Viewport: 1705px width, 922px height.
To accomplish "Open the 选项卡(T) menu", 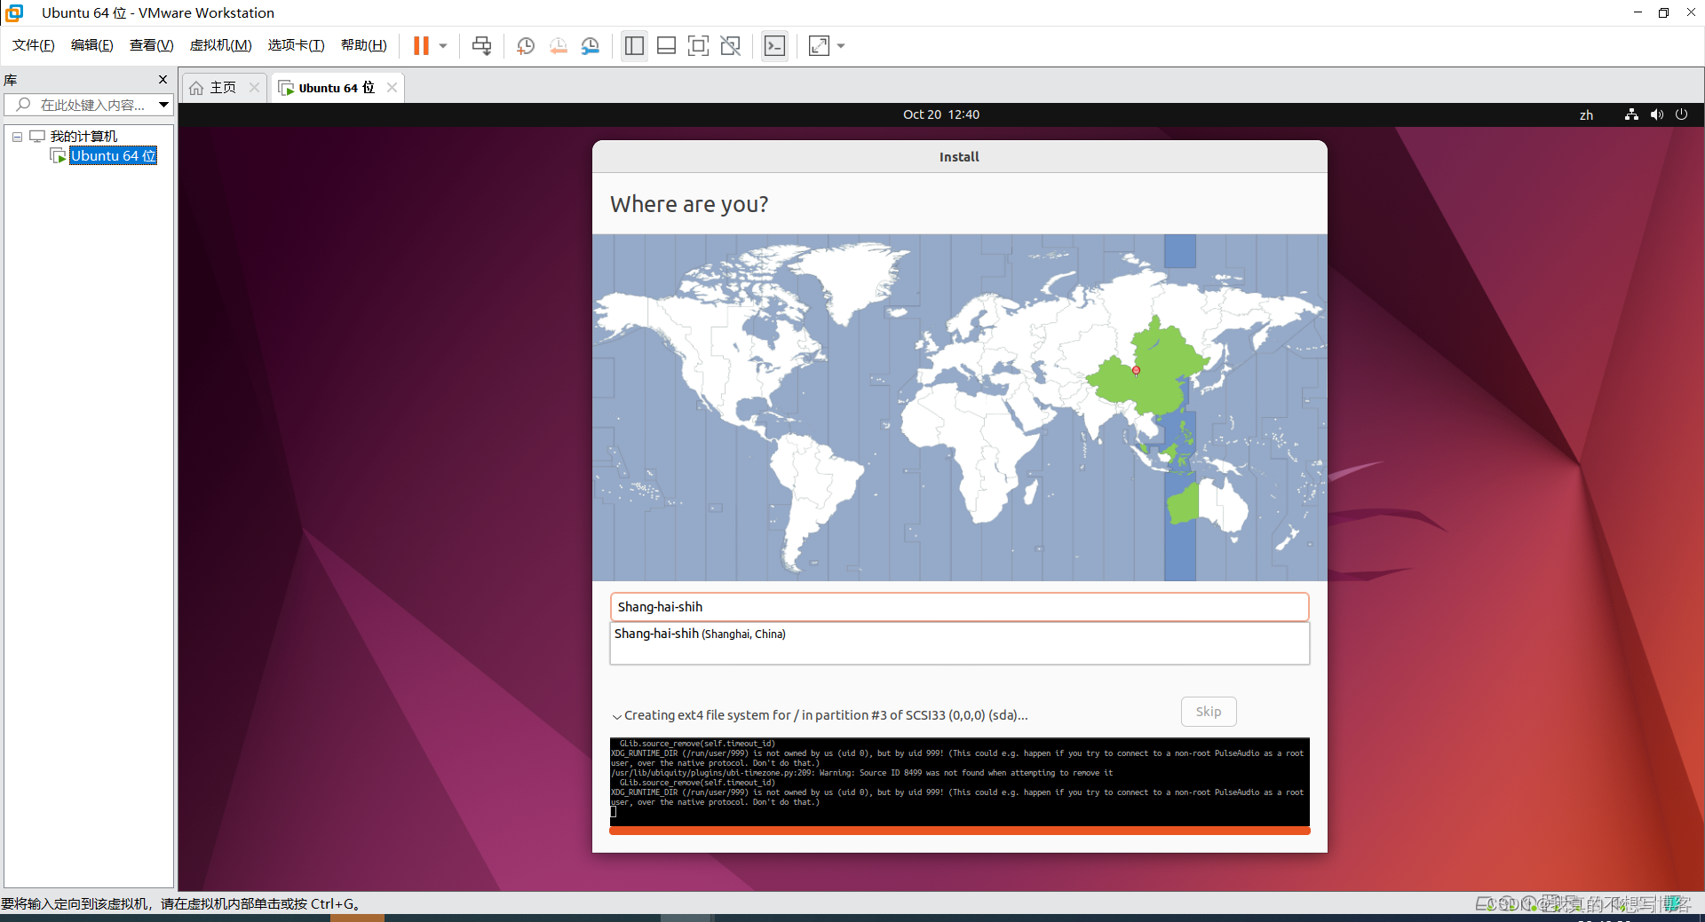I will (x=297, y=45).
